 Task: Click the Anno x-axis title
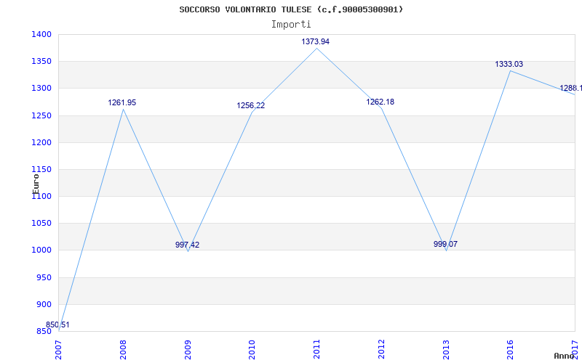(564, 356)
